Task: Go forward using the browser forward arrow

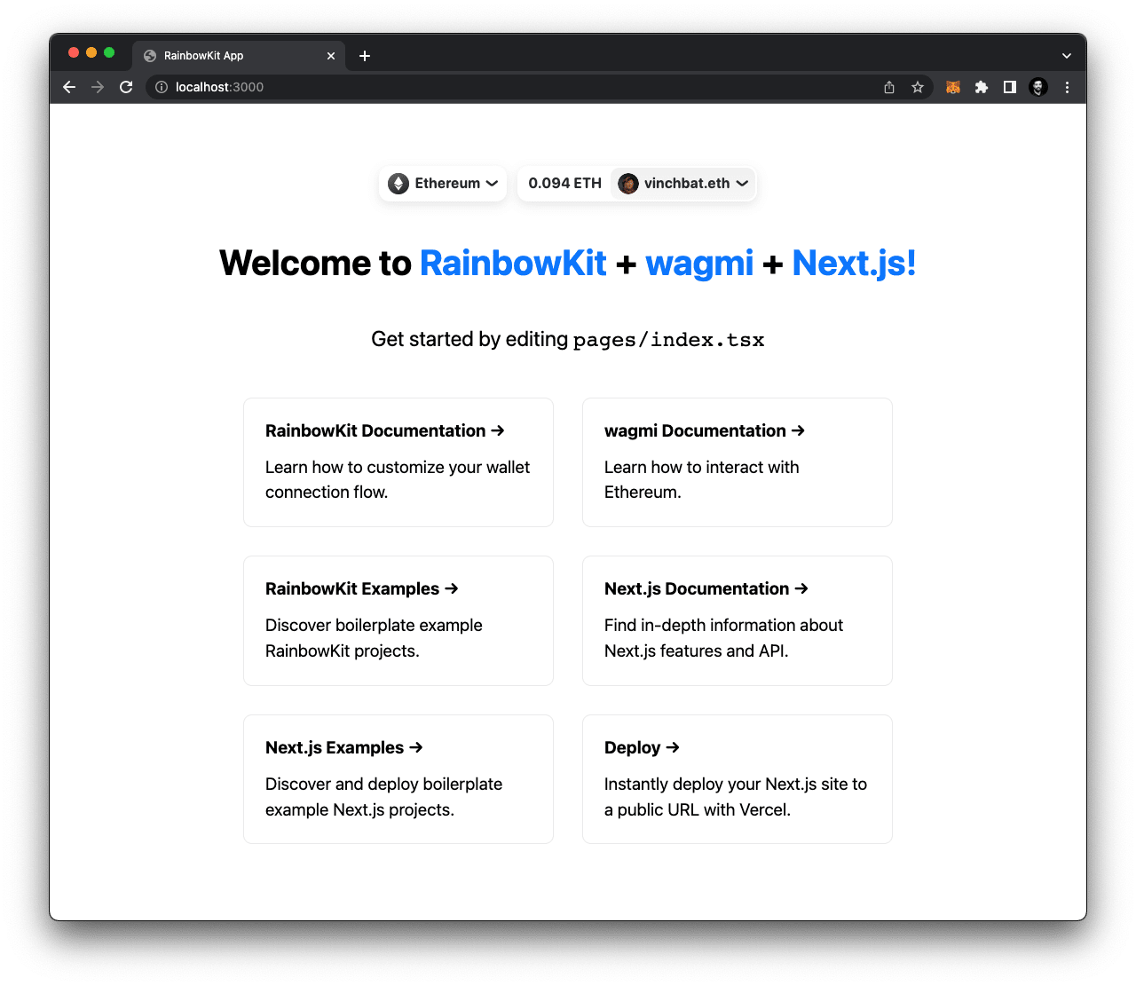Action: coord(98,87)
